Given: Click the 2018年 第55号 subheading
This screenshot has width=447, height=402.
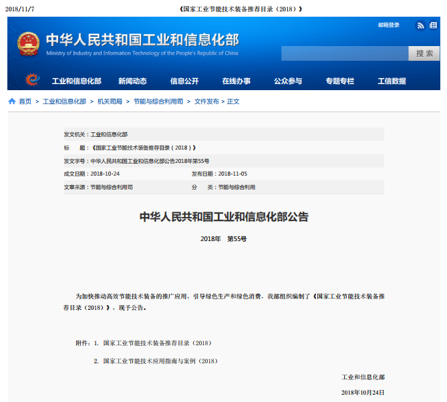Looking at the screenshot, I should [x=223, y=239].
